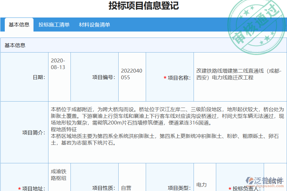287x191 pixels.
Task: Switch to the 投标施工清单 tab
Action: point(54,25)
